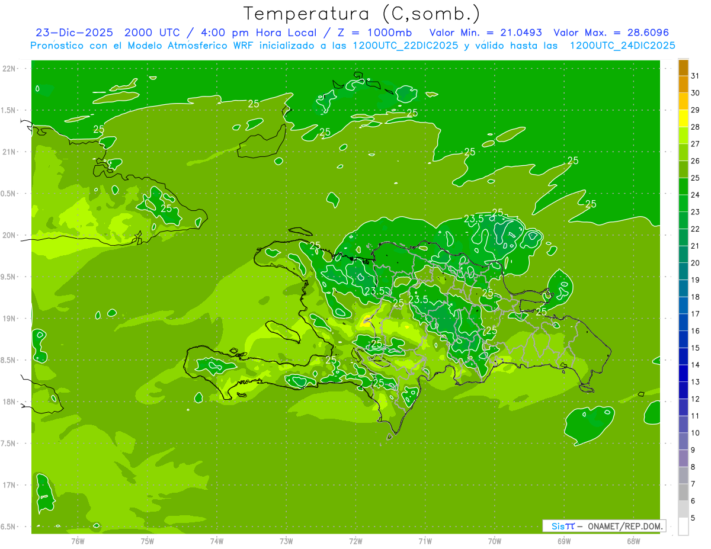Screen dimensions: 711x549
Task: Click the '17N' latitude axis label
Action: click(9, 485)
